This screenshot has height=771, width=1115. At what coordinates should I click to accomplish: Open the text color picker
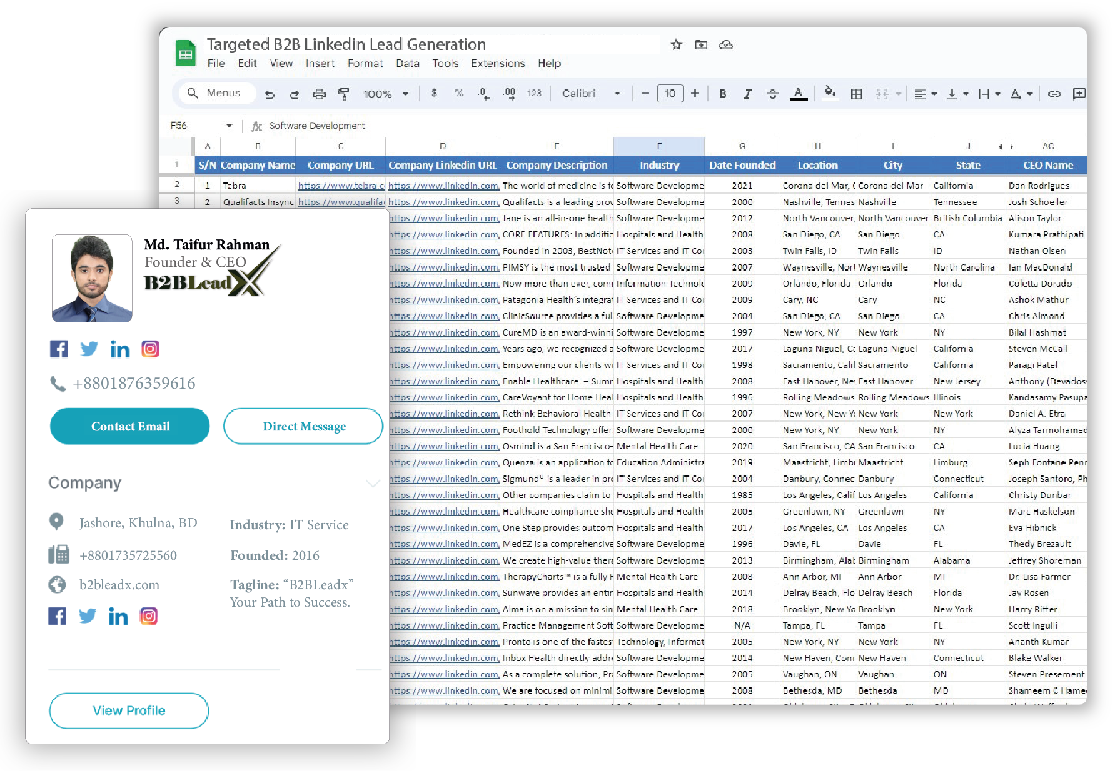pos(799,94)
